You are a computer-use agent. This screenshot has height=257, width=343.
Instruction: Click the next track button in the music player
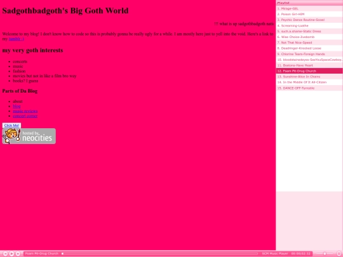tap(18, 253)
